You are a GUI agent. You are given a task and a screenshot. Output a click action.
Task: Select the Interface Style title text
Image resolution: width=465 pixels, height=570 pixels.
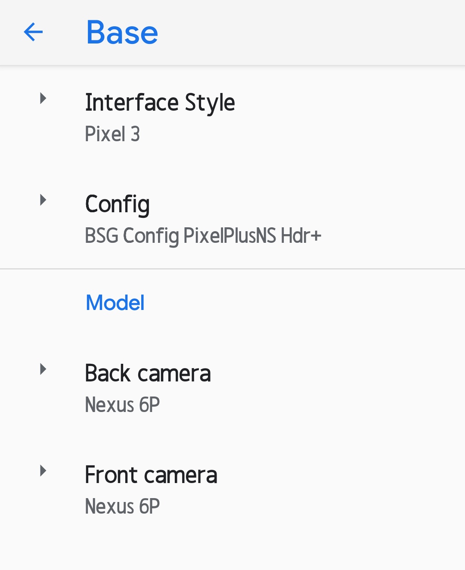coord(160,102)
